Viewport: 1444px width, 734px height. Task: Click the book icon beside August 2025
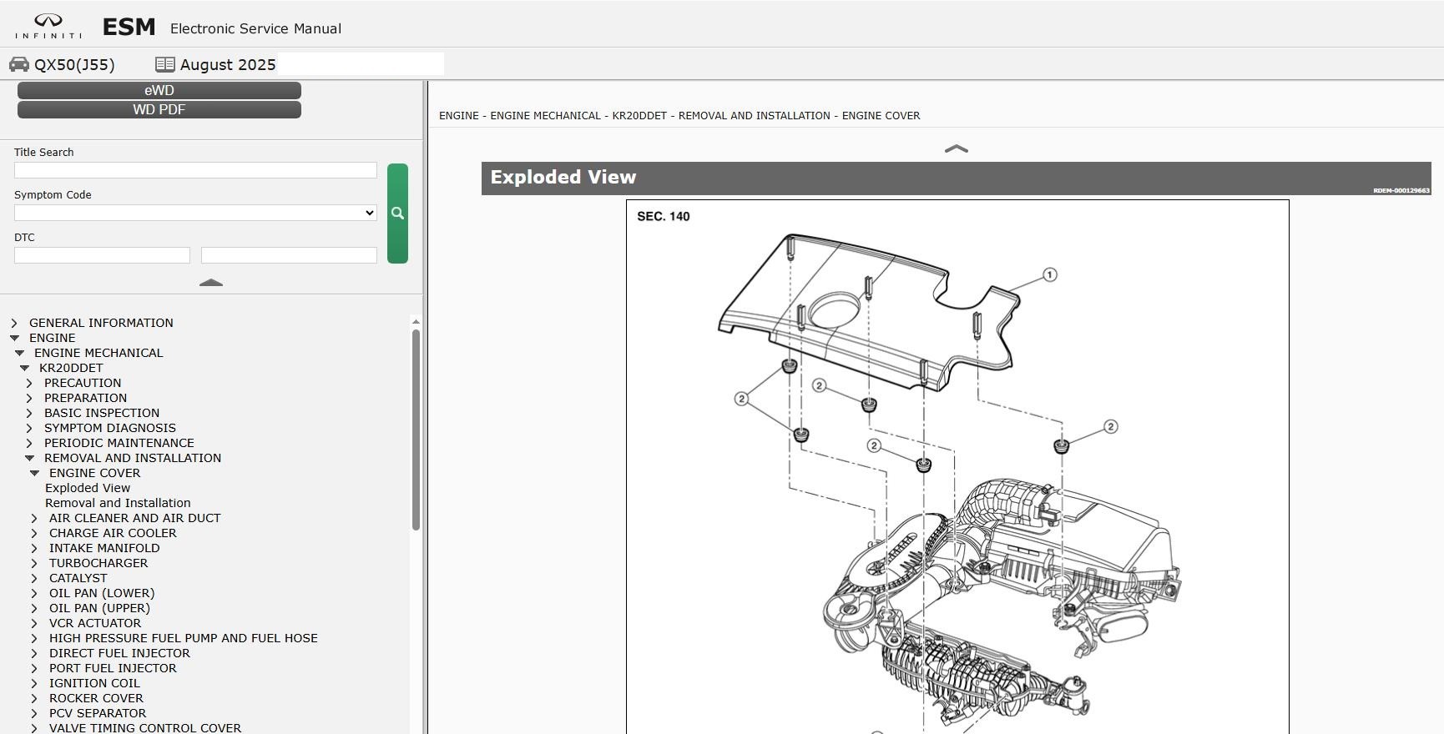(x=165, y=64)
